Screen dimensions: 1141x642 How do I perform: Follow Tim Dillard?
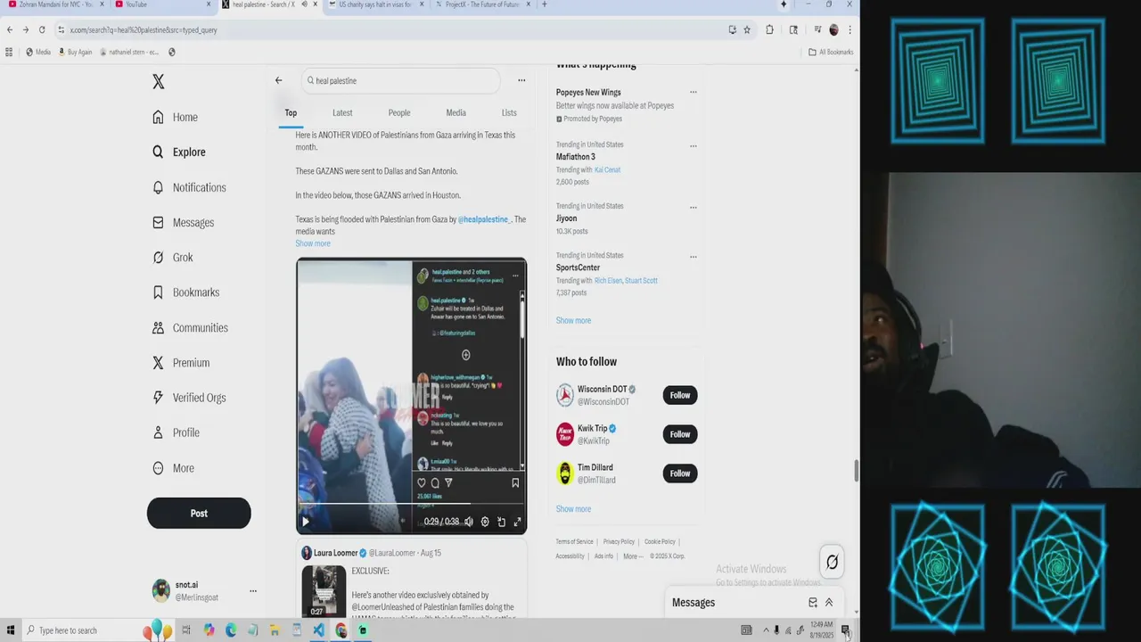pyautogui.click(x=680, y=473)
